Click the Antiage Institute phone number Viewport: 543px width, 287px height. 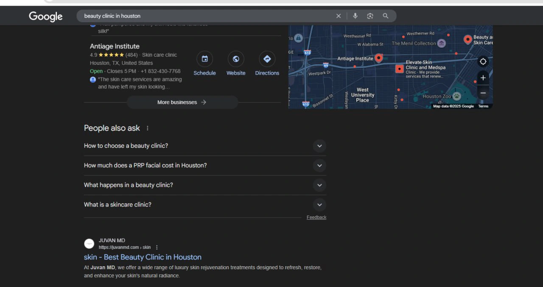[160, 71]
